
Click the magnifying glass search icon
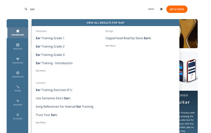point(26,9)
